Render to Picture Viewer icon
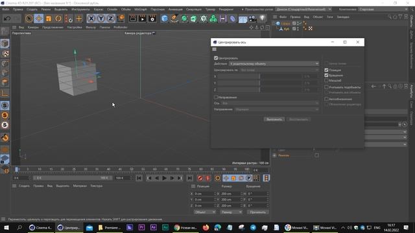Image resolution: width=415 pixels, height=233 pixels. pos(143,19)
